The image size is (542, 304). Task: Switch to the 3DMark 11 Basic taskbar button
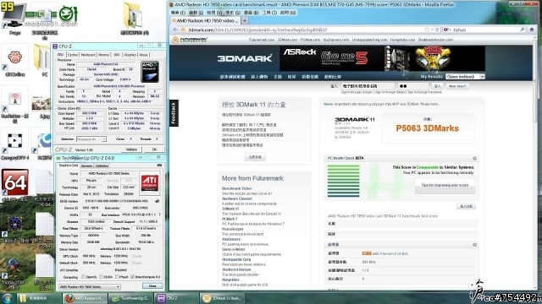point(223,298)
